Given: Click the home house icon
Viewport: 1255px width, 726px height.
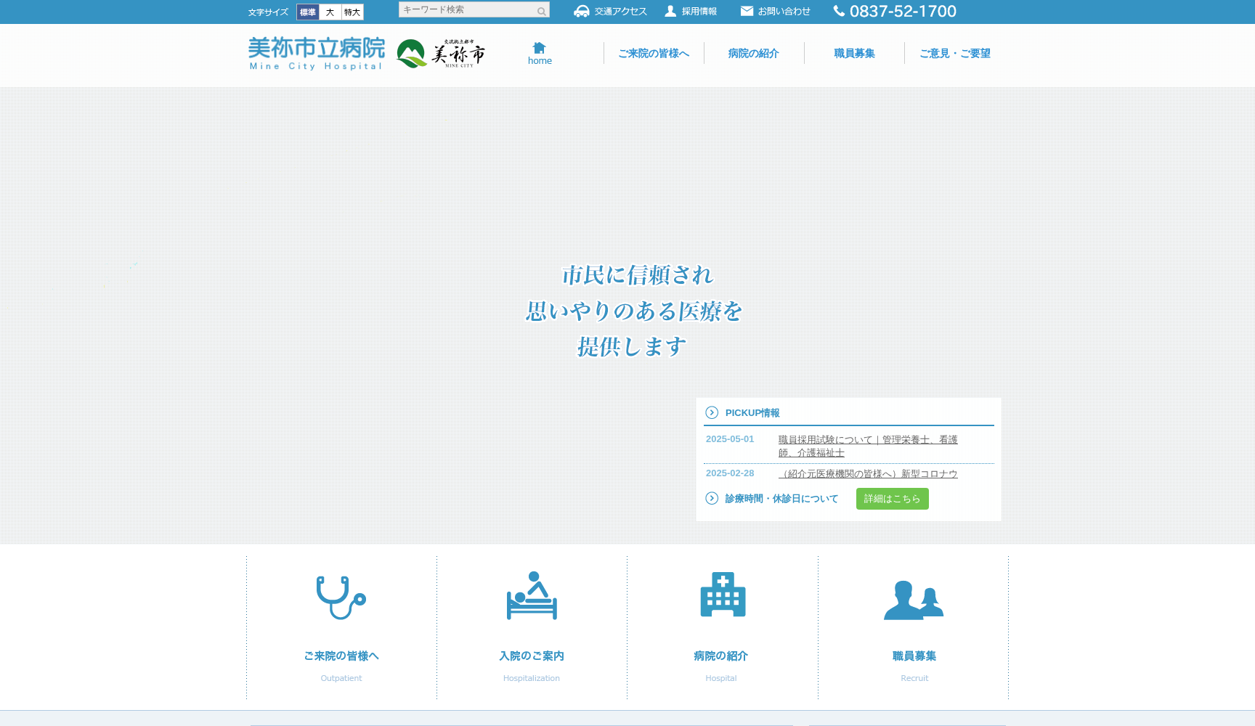Looking at the screenshot, I should click(539, 48).
